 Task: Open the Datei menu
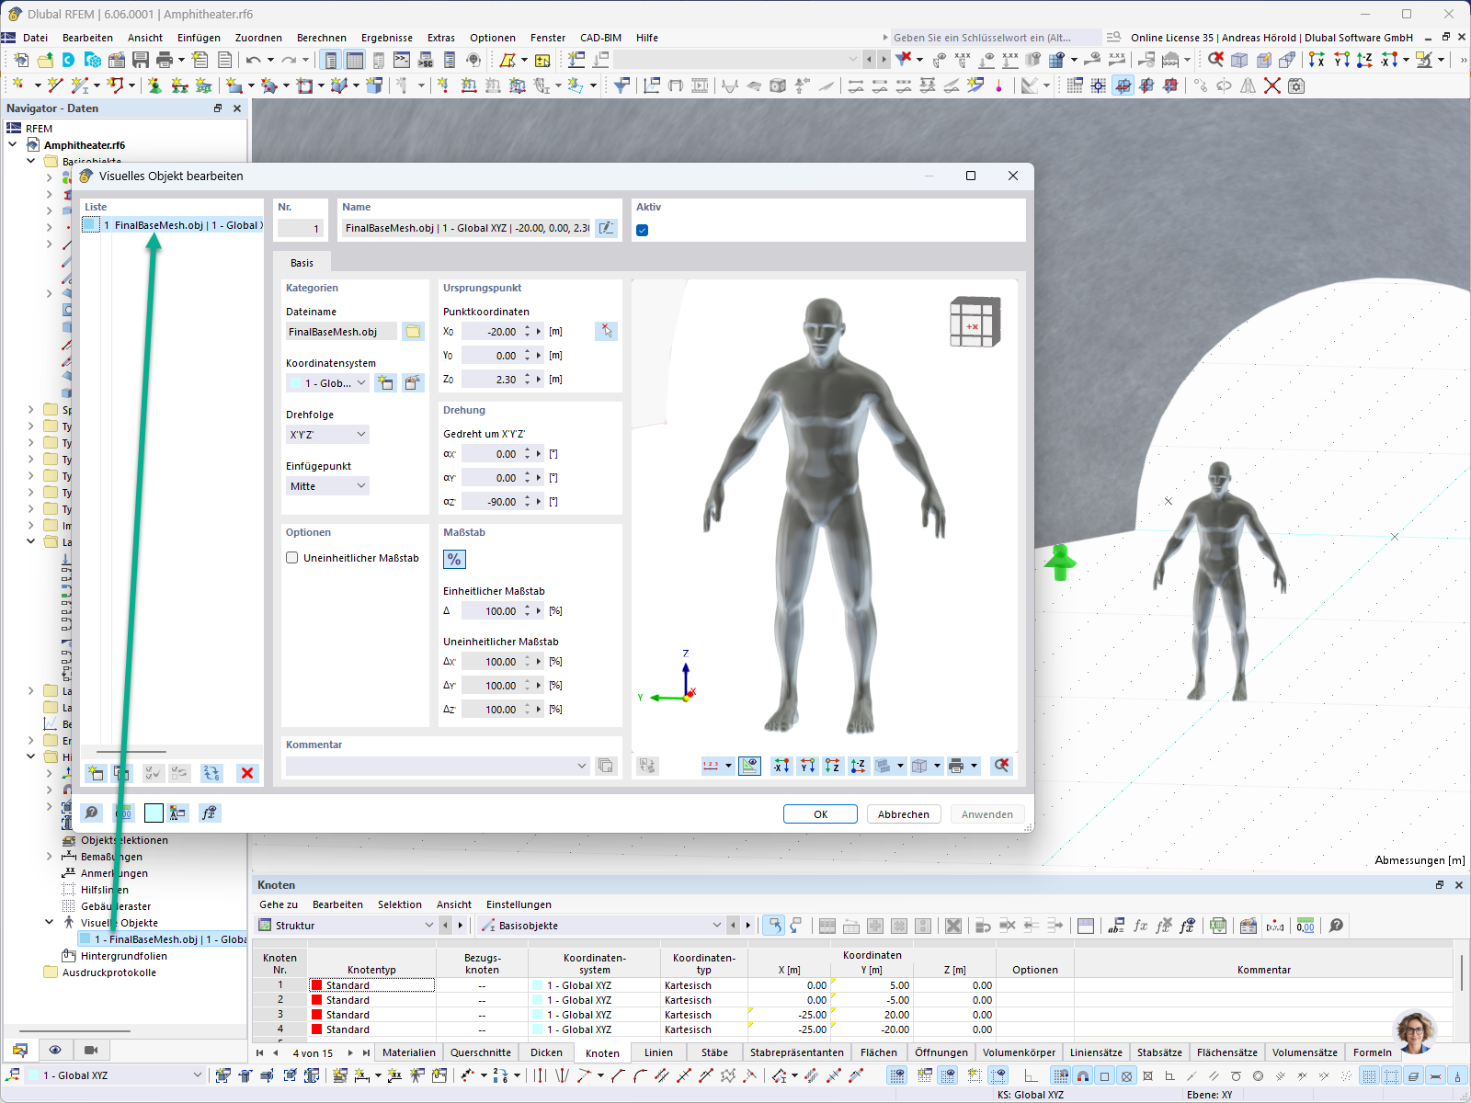[36, 38]
